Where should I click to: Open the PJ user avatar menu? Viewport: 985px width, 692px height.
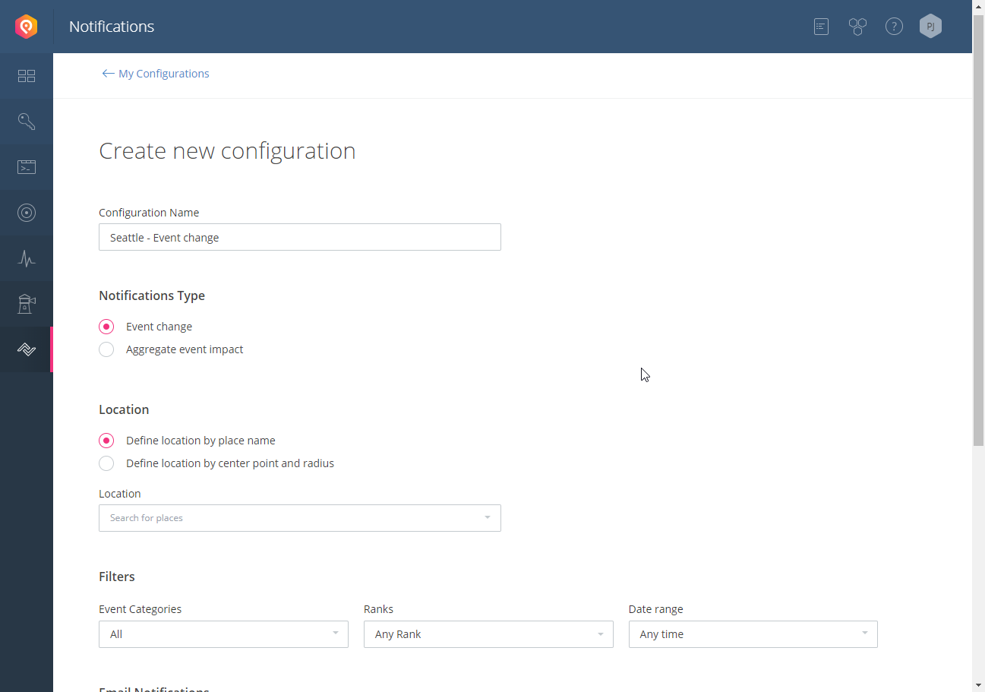point(930,27)
